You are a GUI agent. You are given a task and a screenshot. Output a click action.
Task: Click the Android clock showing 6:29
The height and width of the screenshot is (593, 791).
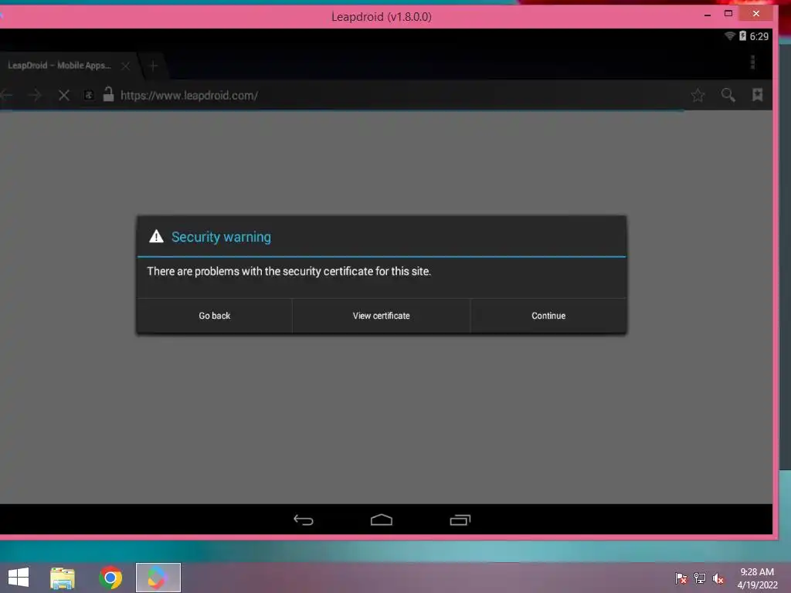pyautogui.click(x=759, y=36)
